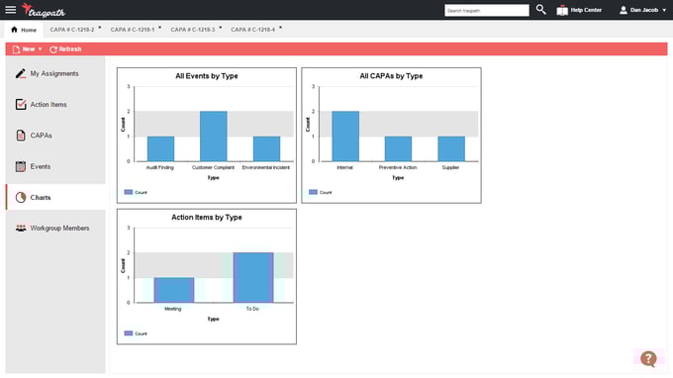Click the CAPAs document icon
This screenshot has height=378, width=673.
point(21,136)
